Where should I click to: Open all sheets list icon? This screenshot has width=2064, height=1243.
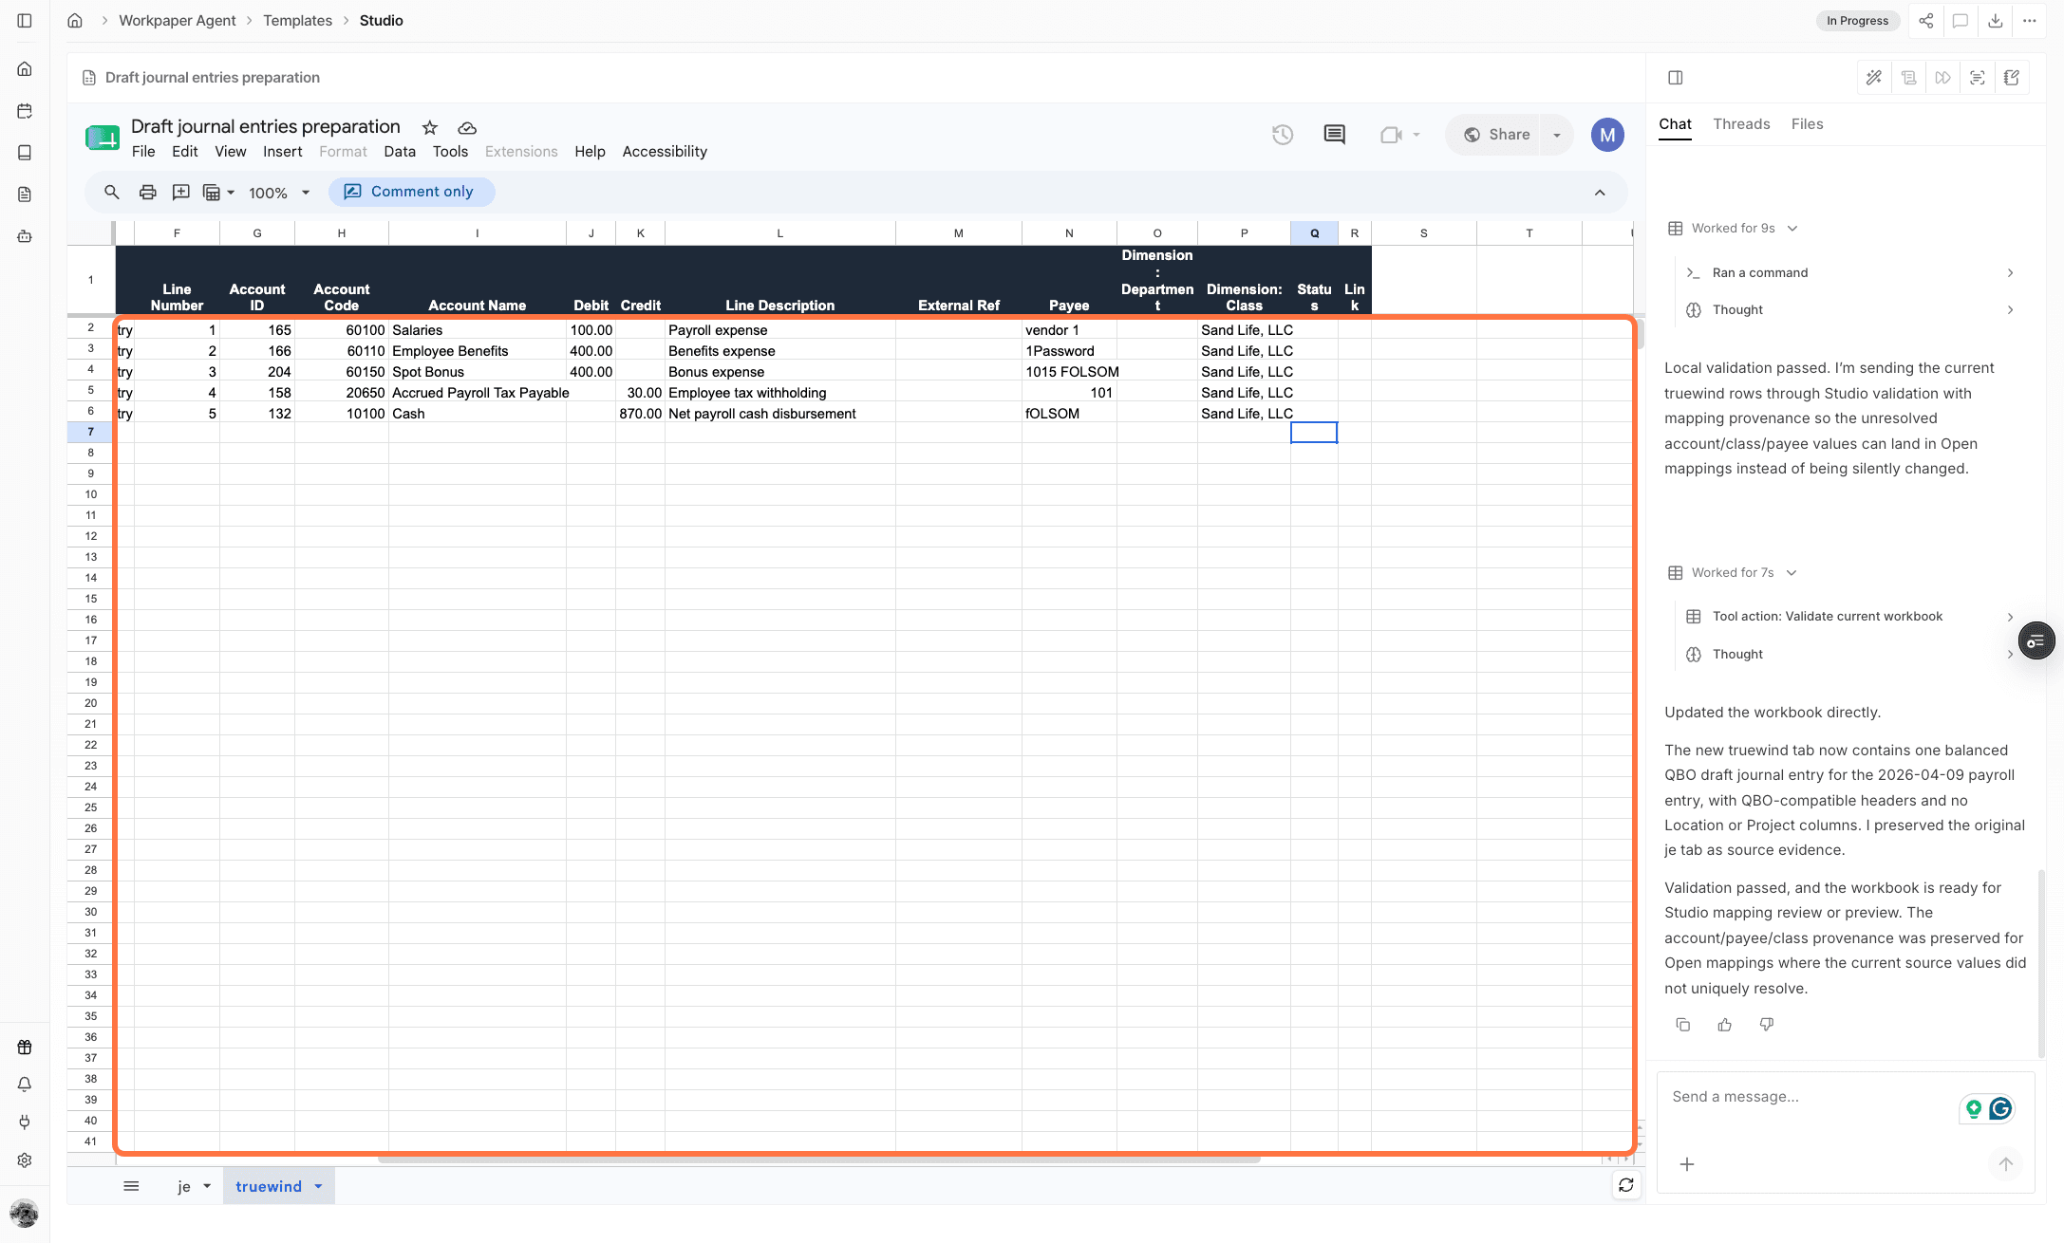pyautogui.click(x=132, y=1186)
